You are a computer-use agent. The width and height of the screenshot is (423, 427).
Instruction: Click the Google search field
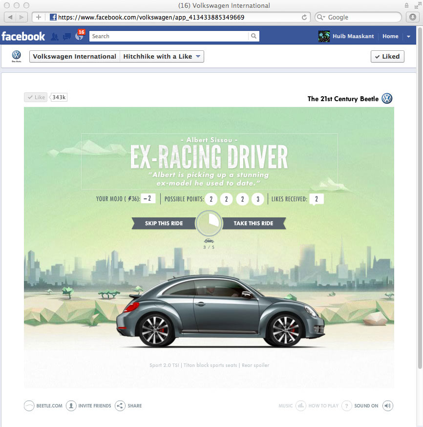point(358,17)
